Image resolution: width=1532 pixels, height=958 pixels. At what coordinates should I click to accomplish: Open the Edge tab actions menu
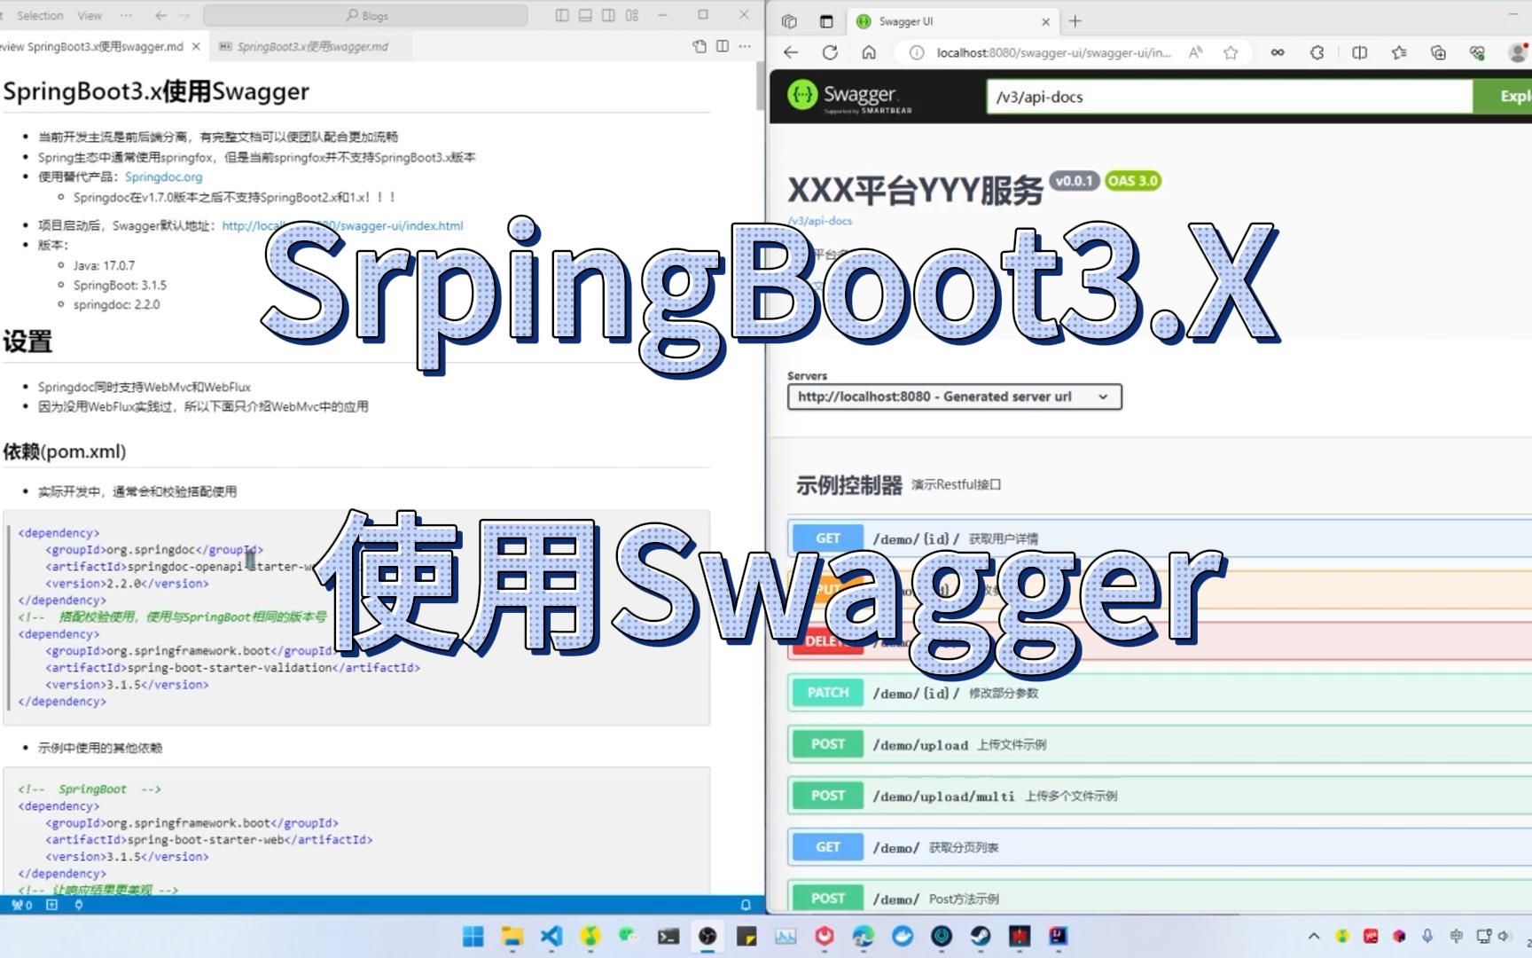click(826, 21)
